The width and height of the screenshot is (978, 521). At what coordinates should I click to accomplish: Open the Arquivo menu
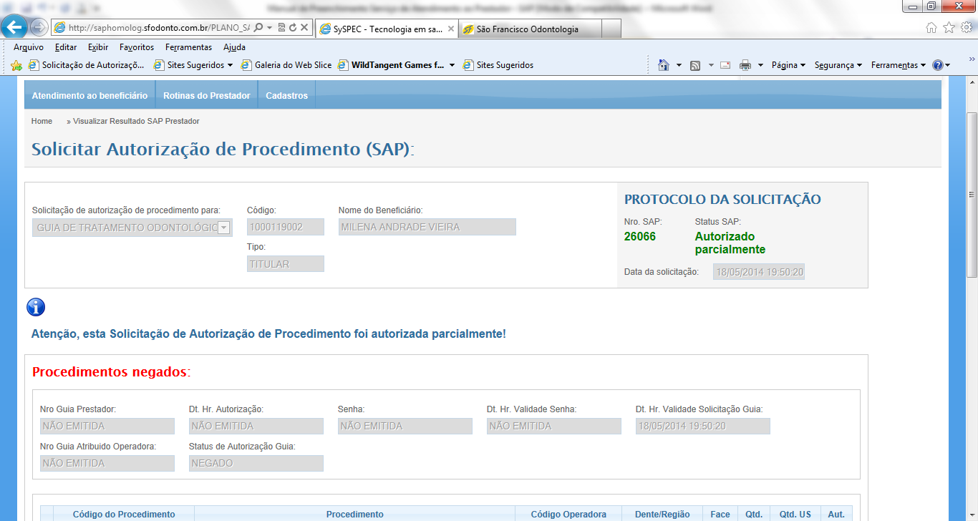pyautogui.click(x=29, y=47)
